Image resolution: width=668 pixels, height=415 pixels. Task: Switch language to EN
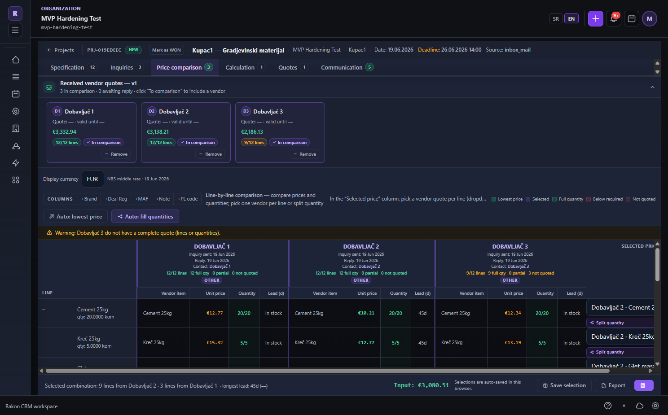[571, 19]
